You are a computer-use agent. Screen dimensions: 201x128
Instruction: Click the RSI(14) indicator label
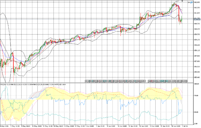pyautogui.click(x=3, y=84)
